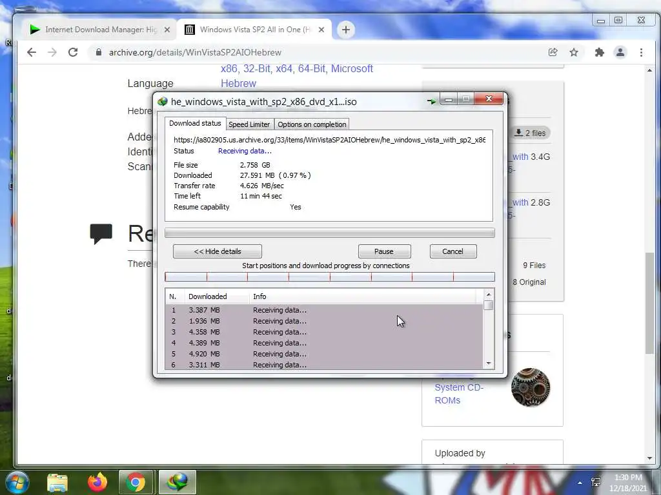The width and height of the screenshot is (661, 495).
Task: Click the main download progress bar
Action: [x=330, y=233]
